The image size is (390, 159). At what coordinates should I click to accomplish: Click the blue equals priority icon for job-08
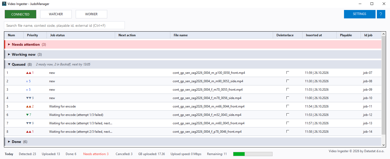pyautogui.click(x=27, y=81)
